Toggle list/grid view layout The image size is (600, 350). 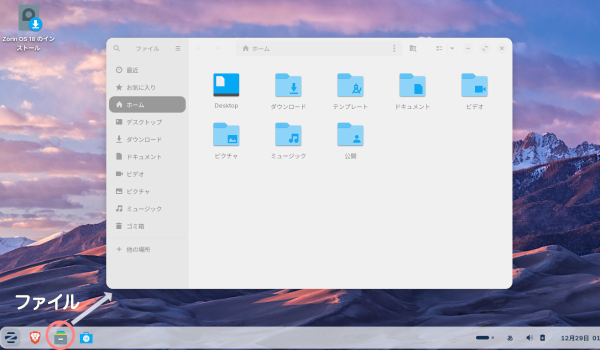point(439,48)
